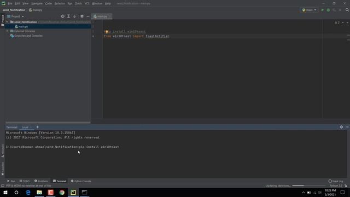Click the Select Opened File target icon

[63, 16]
